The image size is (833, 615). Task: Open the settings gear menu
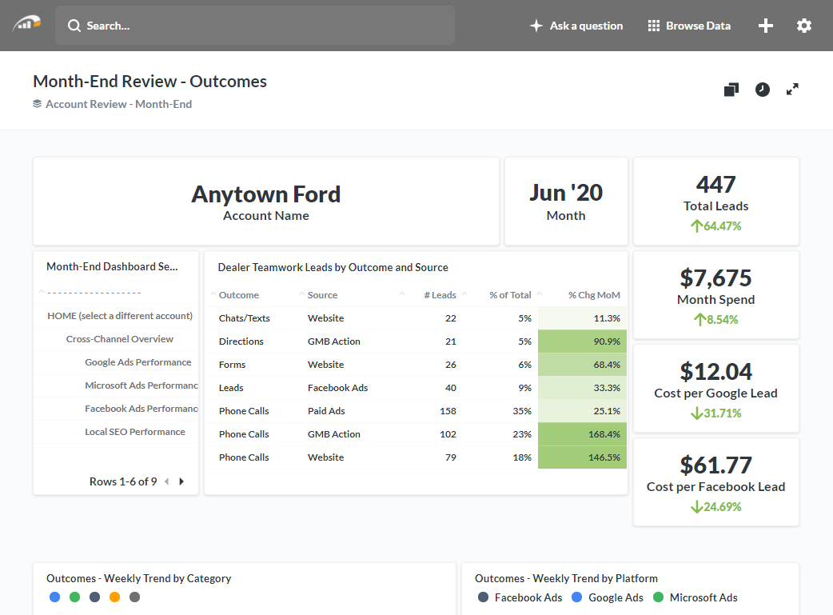pyautogui.click(x=803, y=26)
